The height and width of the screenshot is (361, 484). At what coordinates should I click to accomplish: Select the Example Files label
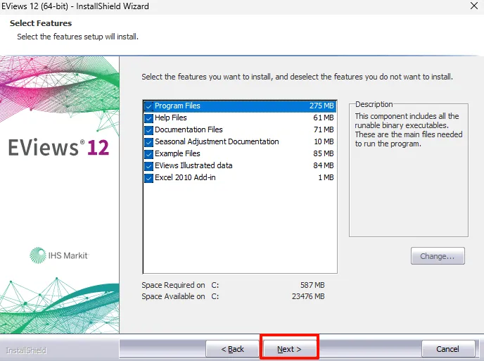(x=177, y=153)
